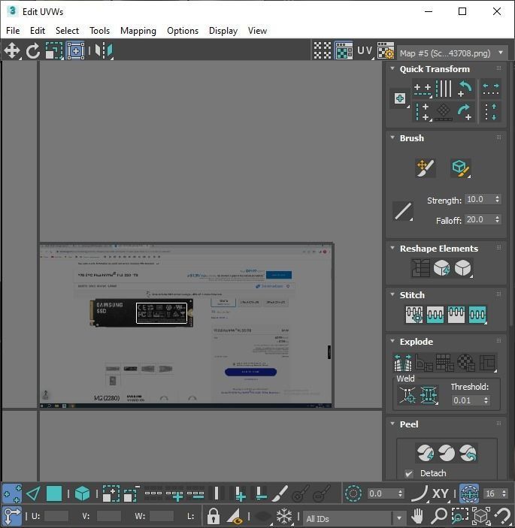Viewport: 515px width, 528px height.
Task: Click Align Horizontally to pivot icon
Action: (x=423, y=89)
